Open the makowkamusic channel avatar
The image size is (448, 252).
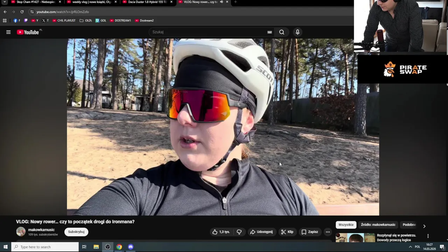(21, 232)
